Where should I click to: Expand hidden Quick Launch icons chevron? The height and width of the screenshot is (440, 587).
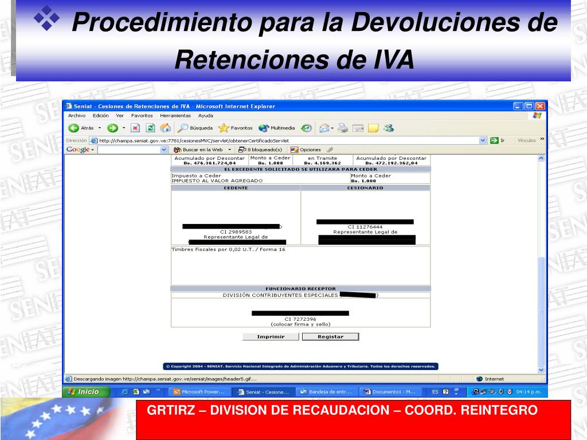pyautogui.click(x=158, y=390)
